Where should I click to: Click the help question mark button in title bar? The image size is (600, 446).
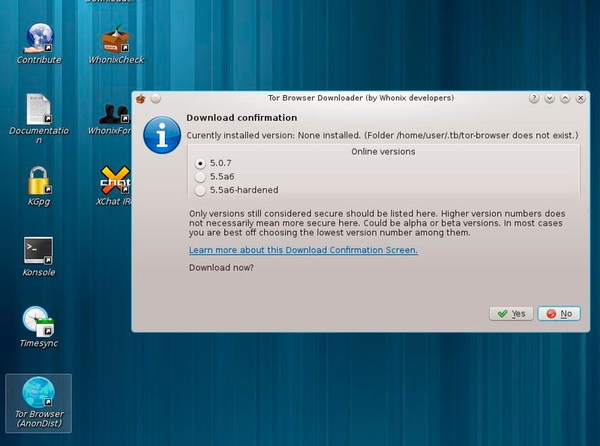pyautogui.click(x=534, y=98)
